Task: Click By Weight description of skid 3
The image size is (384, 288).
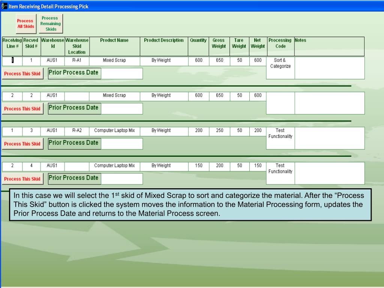Action: click(x=164, y=132)
